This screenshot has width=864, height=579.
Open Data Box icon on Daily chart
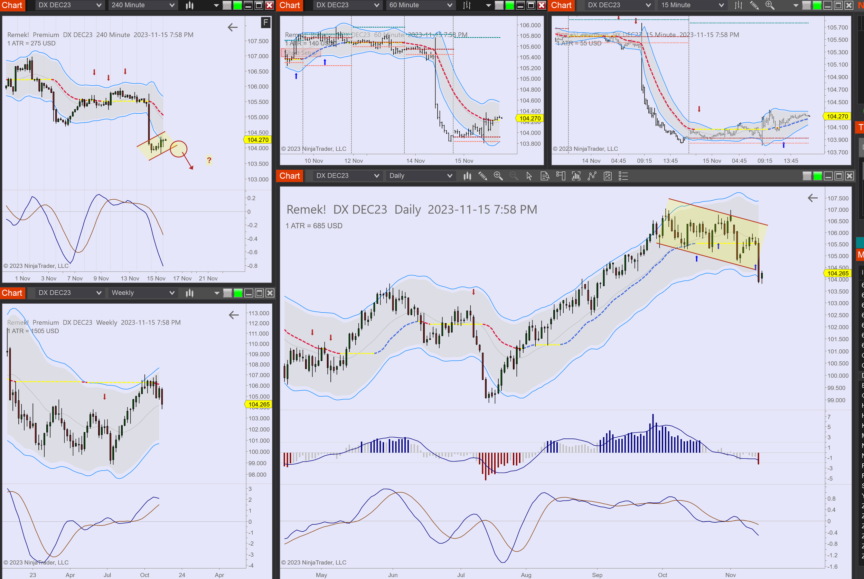(x=545, y=176)
